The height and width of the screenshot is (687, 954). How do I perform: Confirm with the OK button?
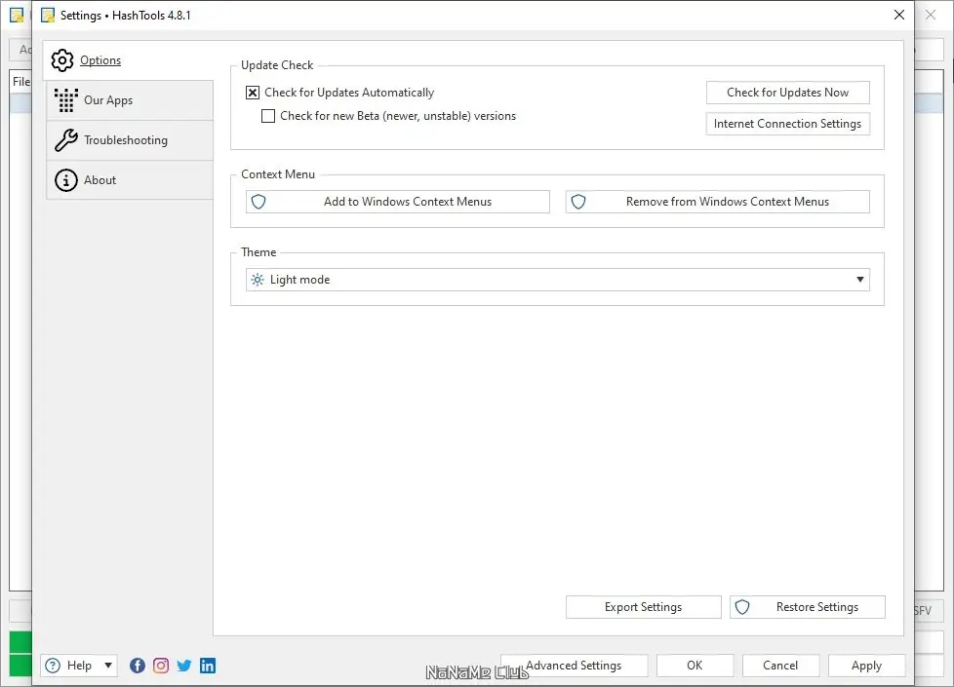pos(695,666)
